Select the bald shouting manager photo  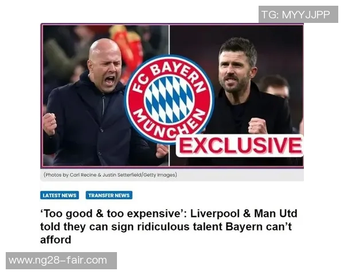pyautogui.click(x=106, y=96)
